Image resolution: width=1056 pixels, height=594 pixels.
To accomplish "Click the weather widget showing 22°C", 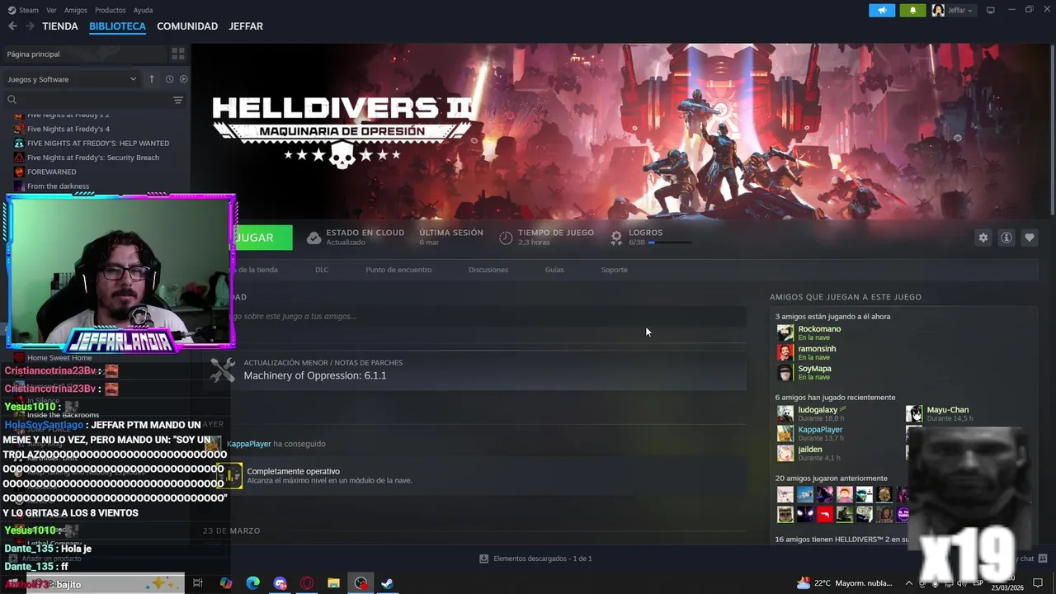I will point(846,583).
